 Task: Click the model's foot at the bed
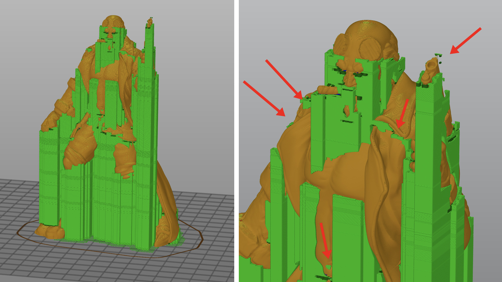click(50, 232)
